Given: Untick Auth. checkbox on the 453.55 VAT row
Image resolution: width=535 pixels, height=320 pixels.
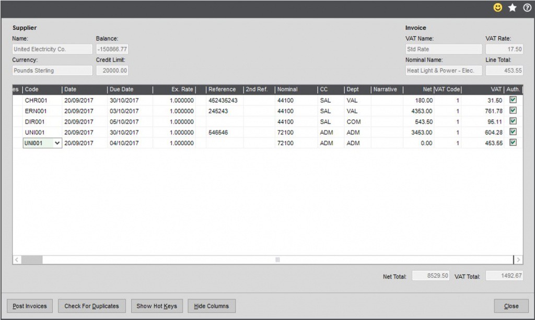Looking at the screenshot, I should coord(513,143).
